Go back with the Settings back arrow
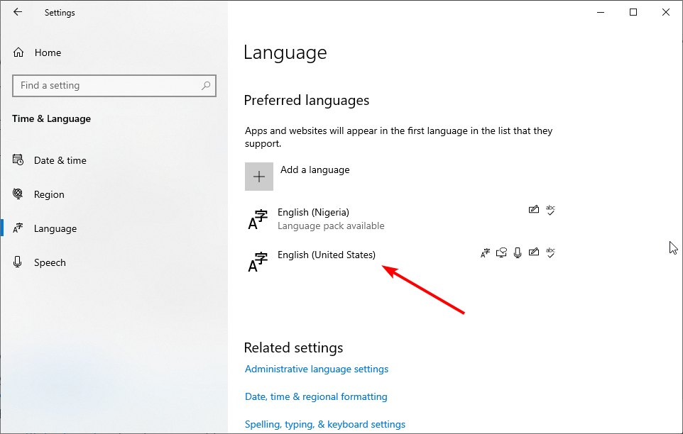Viewport: 683px width, 434px height. click(18, 12)
